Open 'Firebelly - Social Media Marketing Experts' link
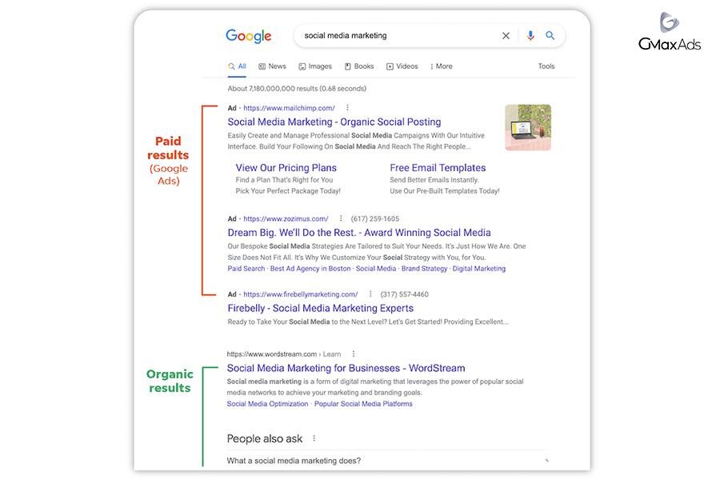This screenshot has width=720, height=480. tap(321, 308)
